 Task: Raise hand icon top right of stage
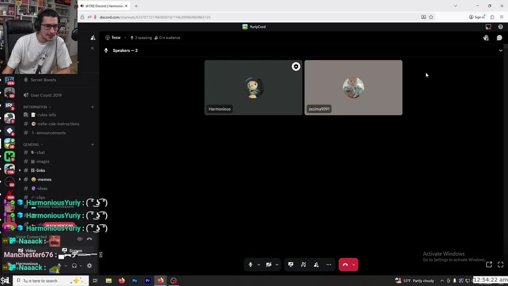click(x=486, y=38)
